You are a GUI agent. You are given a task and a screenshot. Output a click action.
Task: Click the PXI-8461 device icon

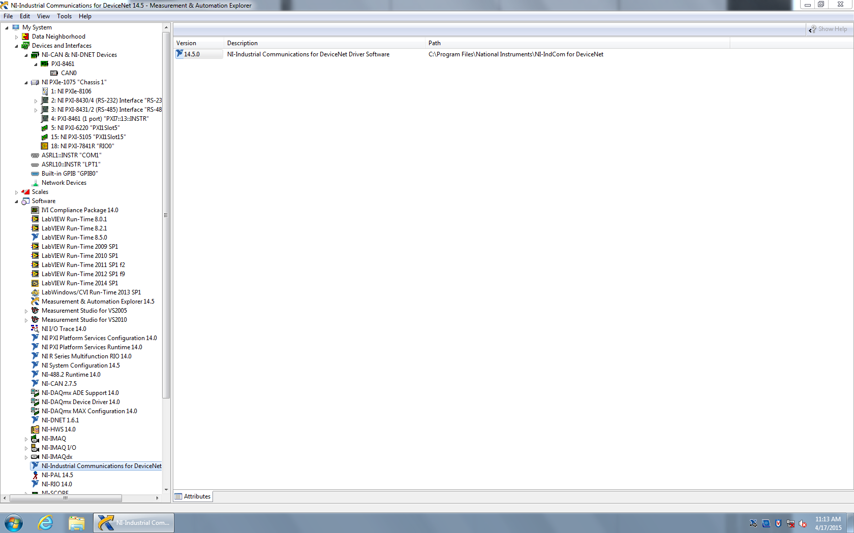(45, 64)
